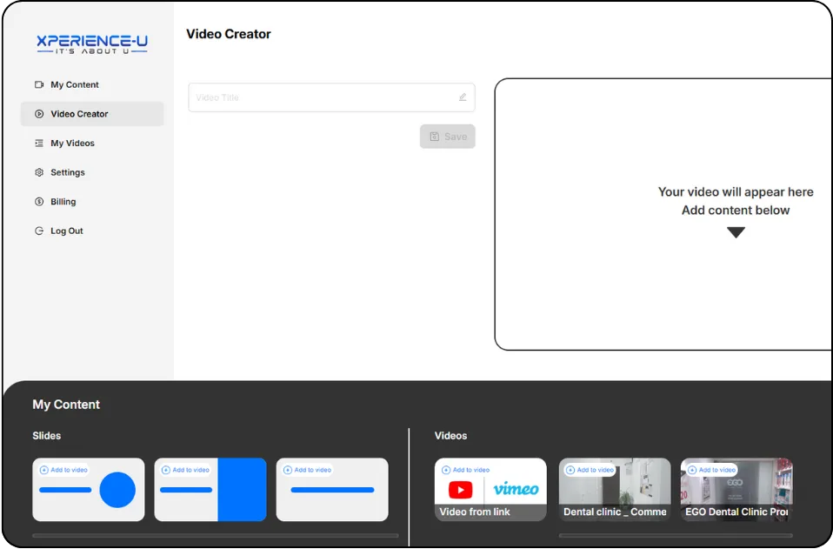Click the Xperience-U logo
Image resolution: width=833 pixels, height=549 pixels.
(92, 44)
